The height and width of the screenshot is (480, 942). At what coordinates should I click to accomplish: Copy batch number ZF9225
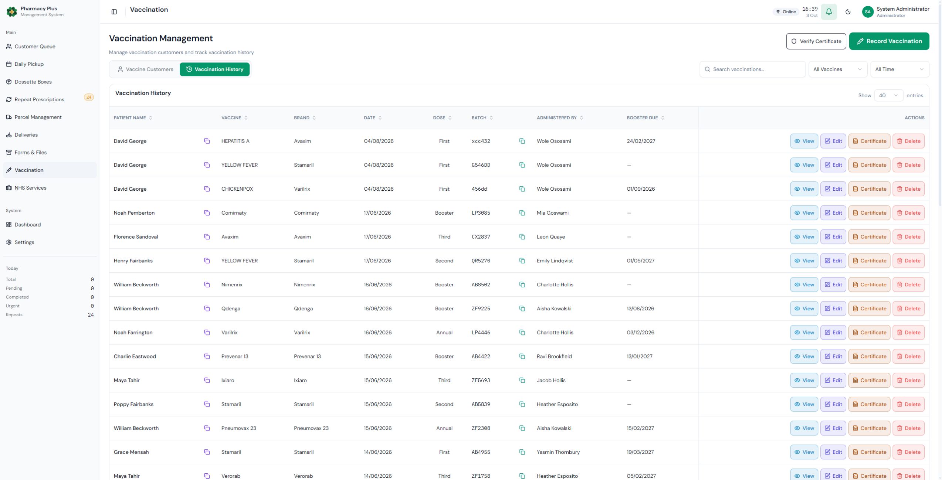[x=522, y=309]
